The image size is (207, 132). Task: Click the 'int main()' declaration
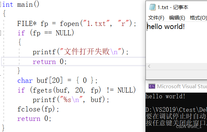click(x=21, y=4)
